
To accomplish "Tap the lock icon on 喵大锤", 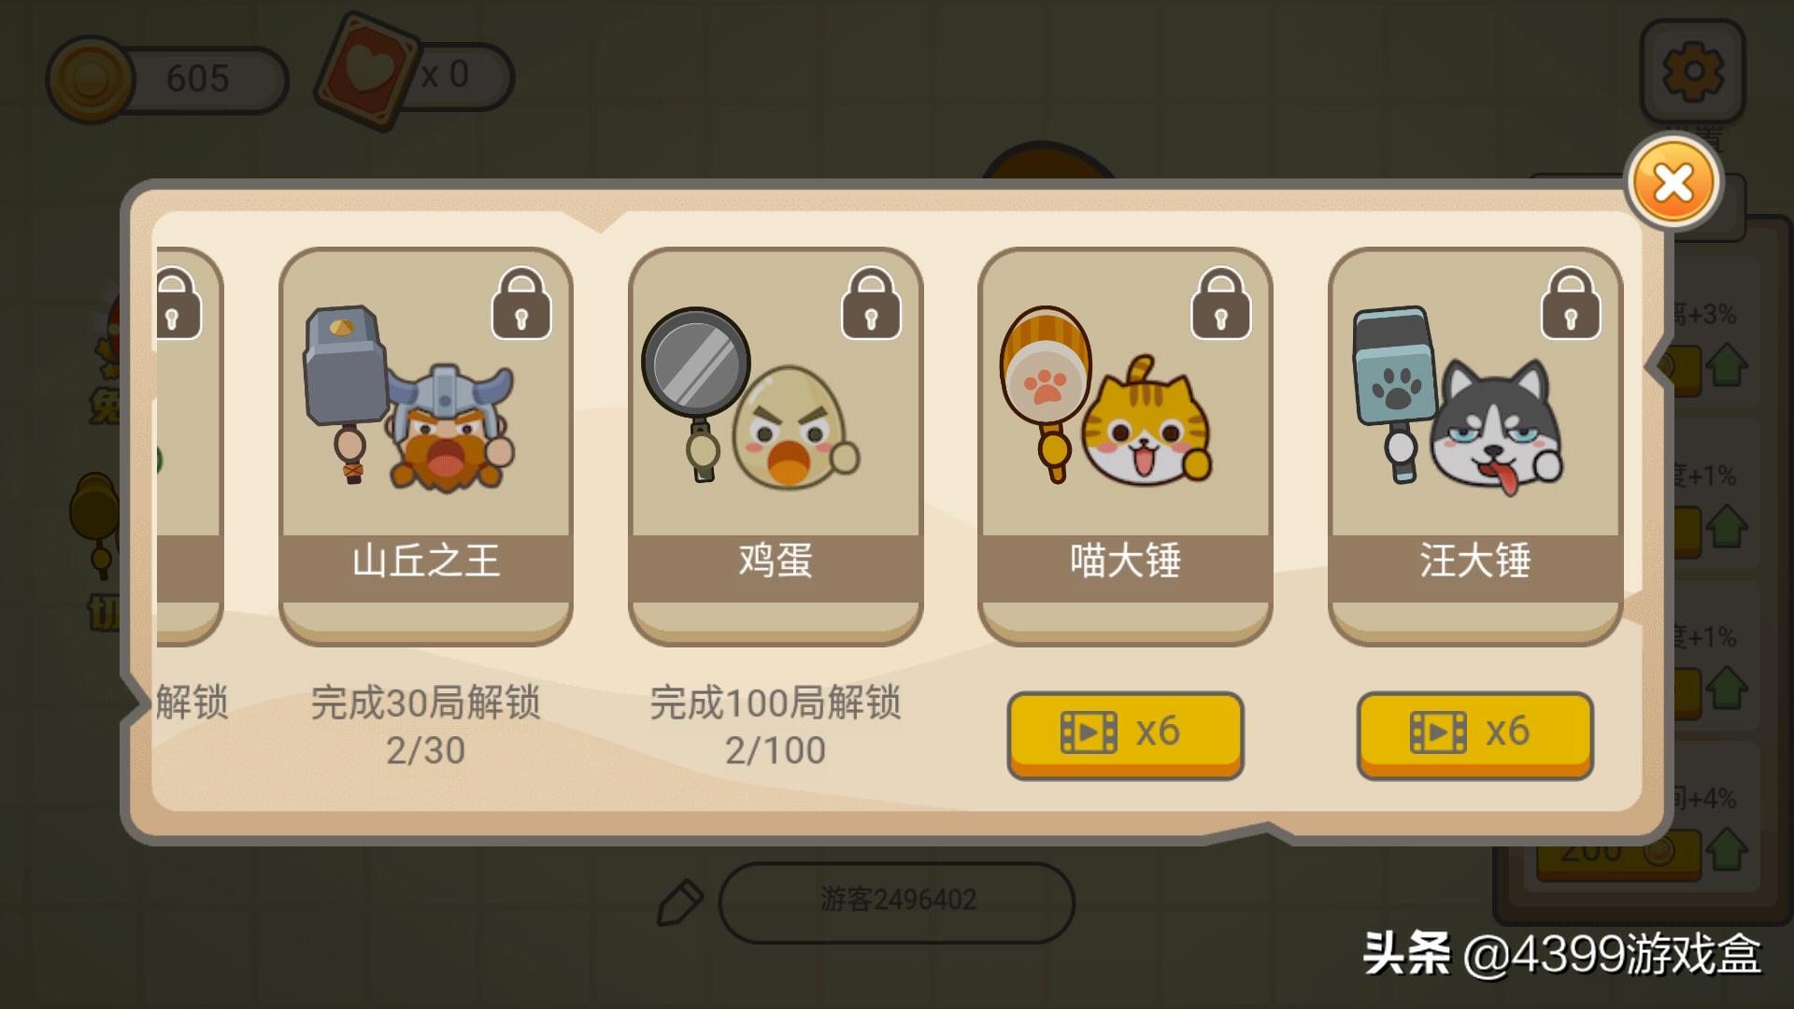I will 1220,304.
